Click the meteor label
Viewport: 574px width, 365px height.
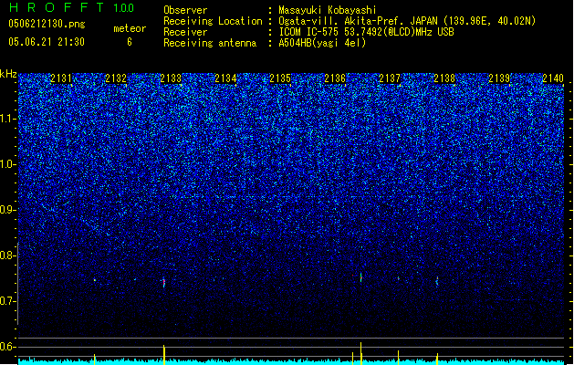pyautogui.click(x=130, y=28)
